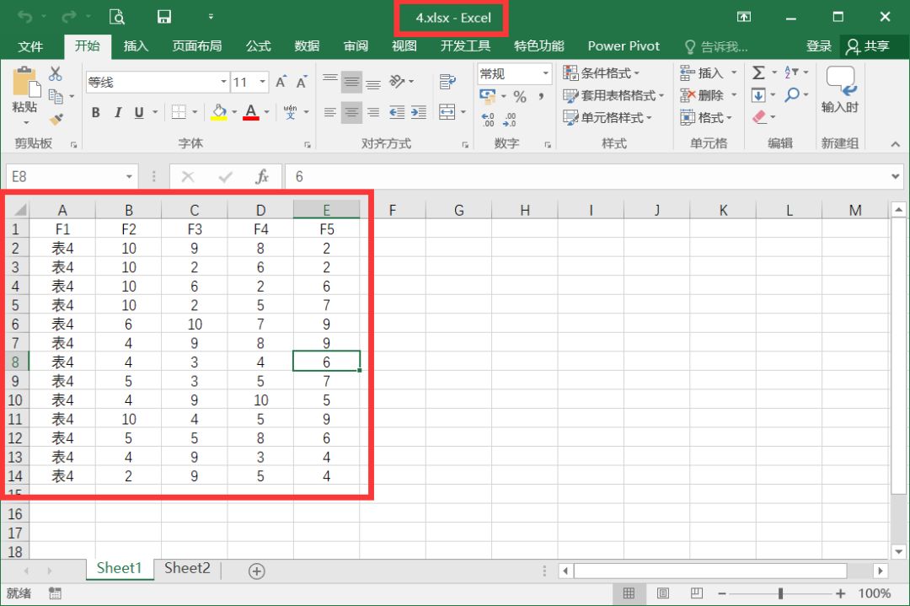Viewport: 910px width, 606px height.
Task: Click the phonetic guide wén icon
Action: point(290,112)
